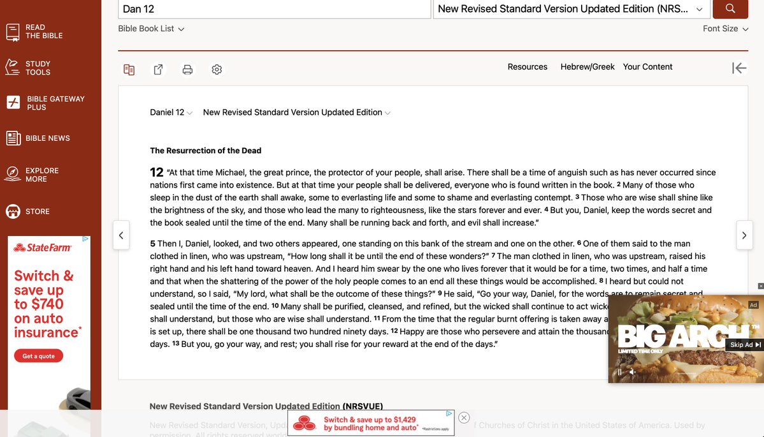Go to next chapter arrow

744,235
